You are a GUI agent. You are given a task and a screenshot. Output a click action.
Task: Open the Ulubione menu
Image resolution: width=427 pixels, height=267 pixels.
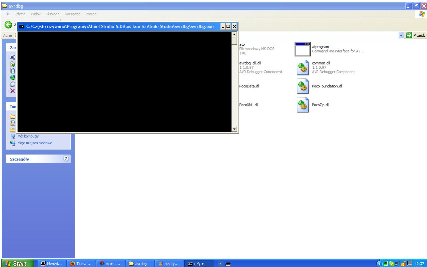[52, 14]
